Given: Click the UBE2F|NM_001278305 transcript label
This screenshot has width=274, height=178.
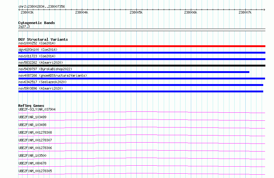Looking at the screenshot, I should (x=35, y=171).
